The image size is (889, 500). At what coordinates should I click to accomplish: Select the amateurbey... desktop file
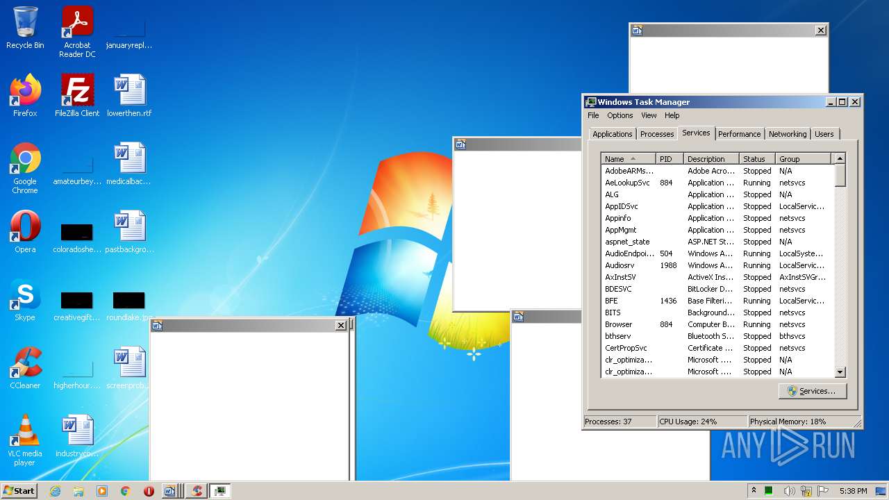(77, 169)
